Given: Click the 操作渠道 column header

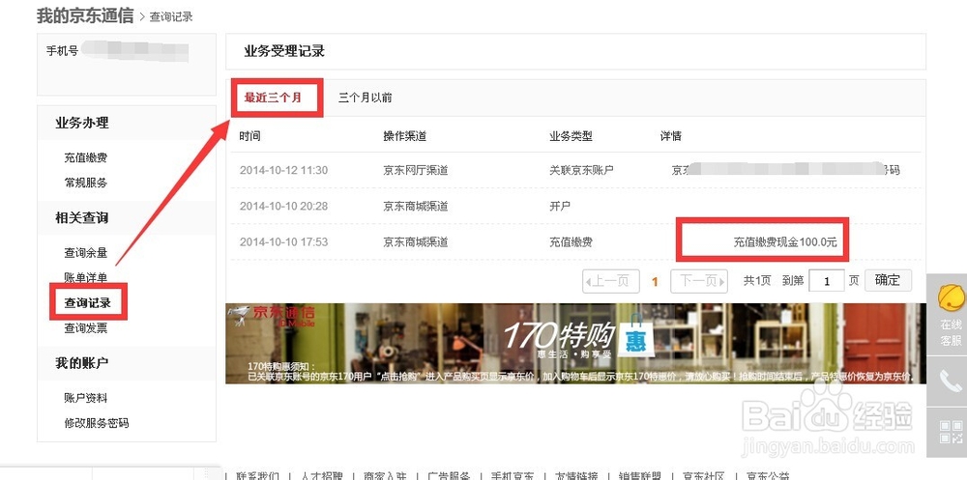Looking at the screenshot, I should pyautogui.click(x=404, y=136).
